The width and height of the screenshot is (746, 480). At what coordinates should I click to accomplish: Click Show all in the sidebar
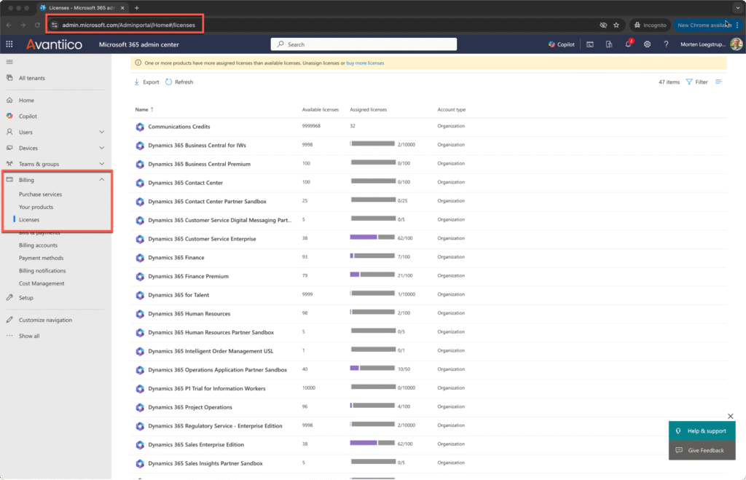pyautogui.click(x=29, y=336)
